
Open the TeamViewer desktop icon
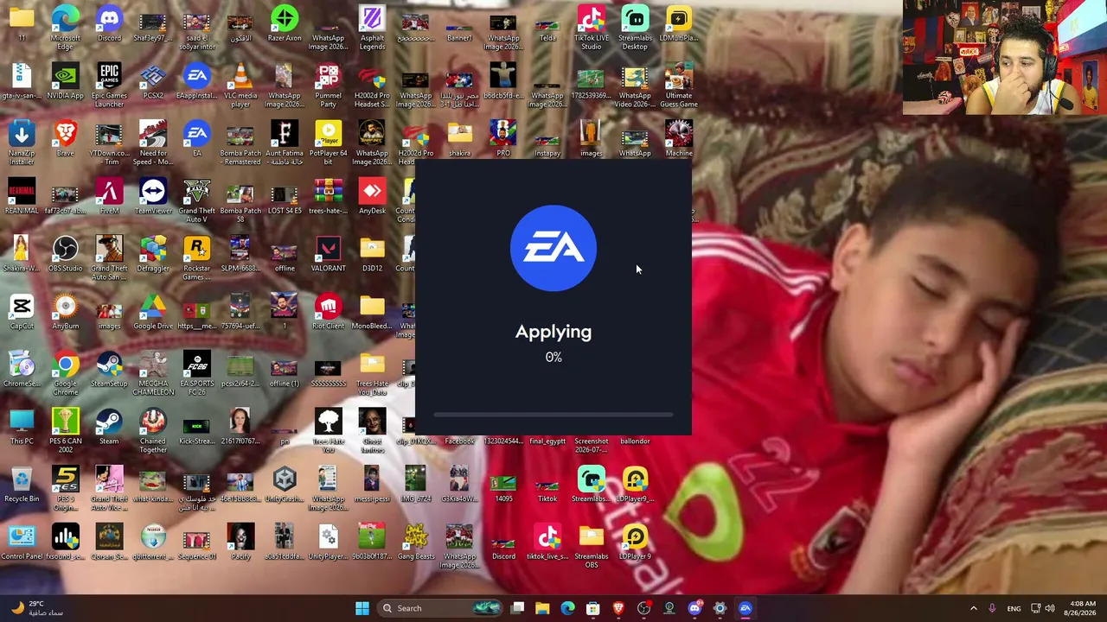point(153,197)
